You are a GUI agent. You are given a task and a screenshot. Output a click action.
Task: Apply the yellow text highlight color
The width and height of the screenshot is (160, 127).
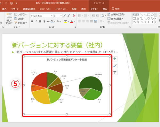(x=66, y=21)
